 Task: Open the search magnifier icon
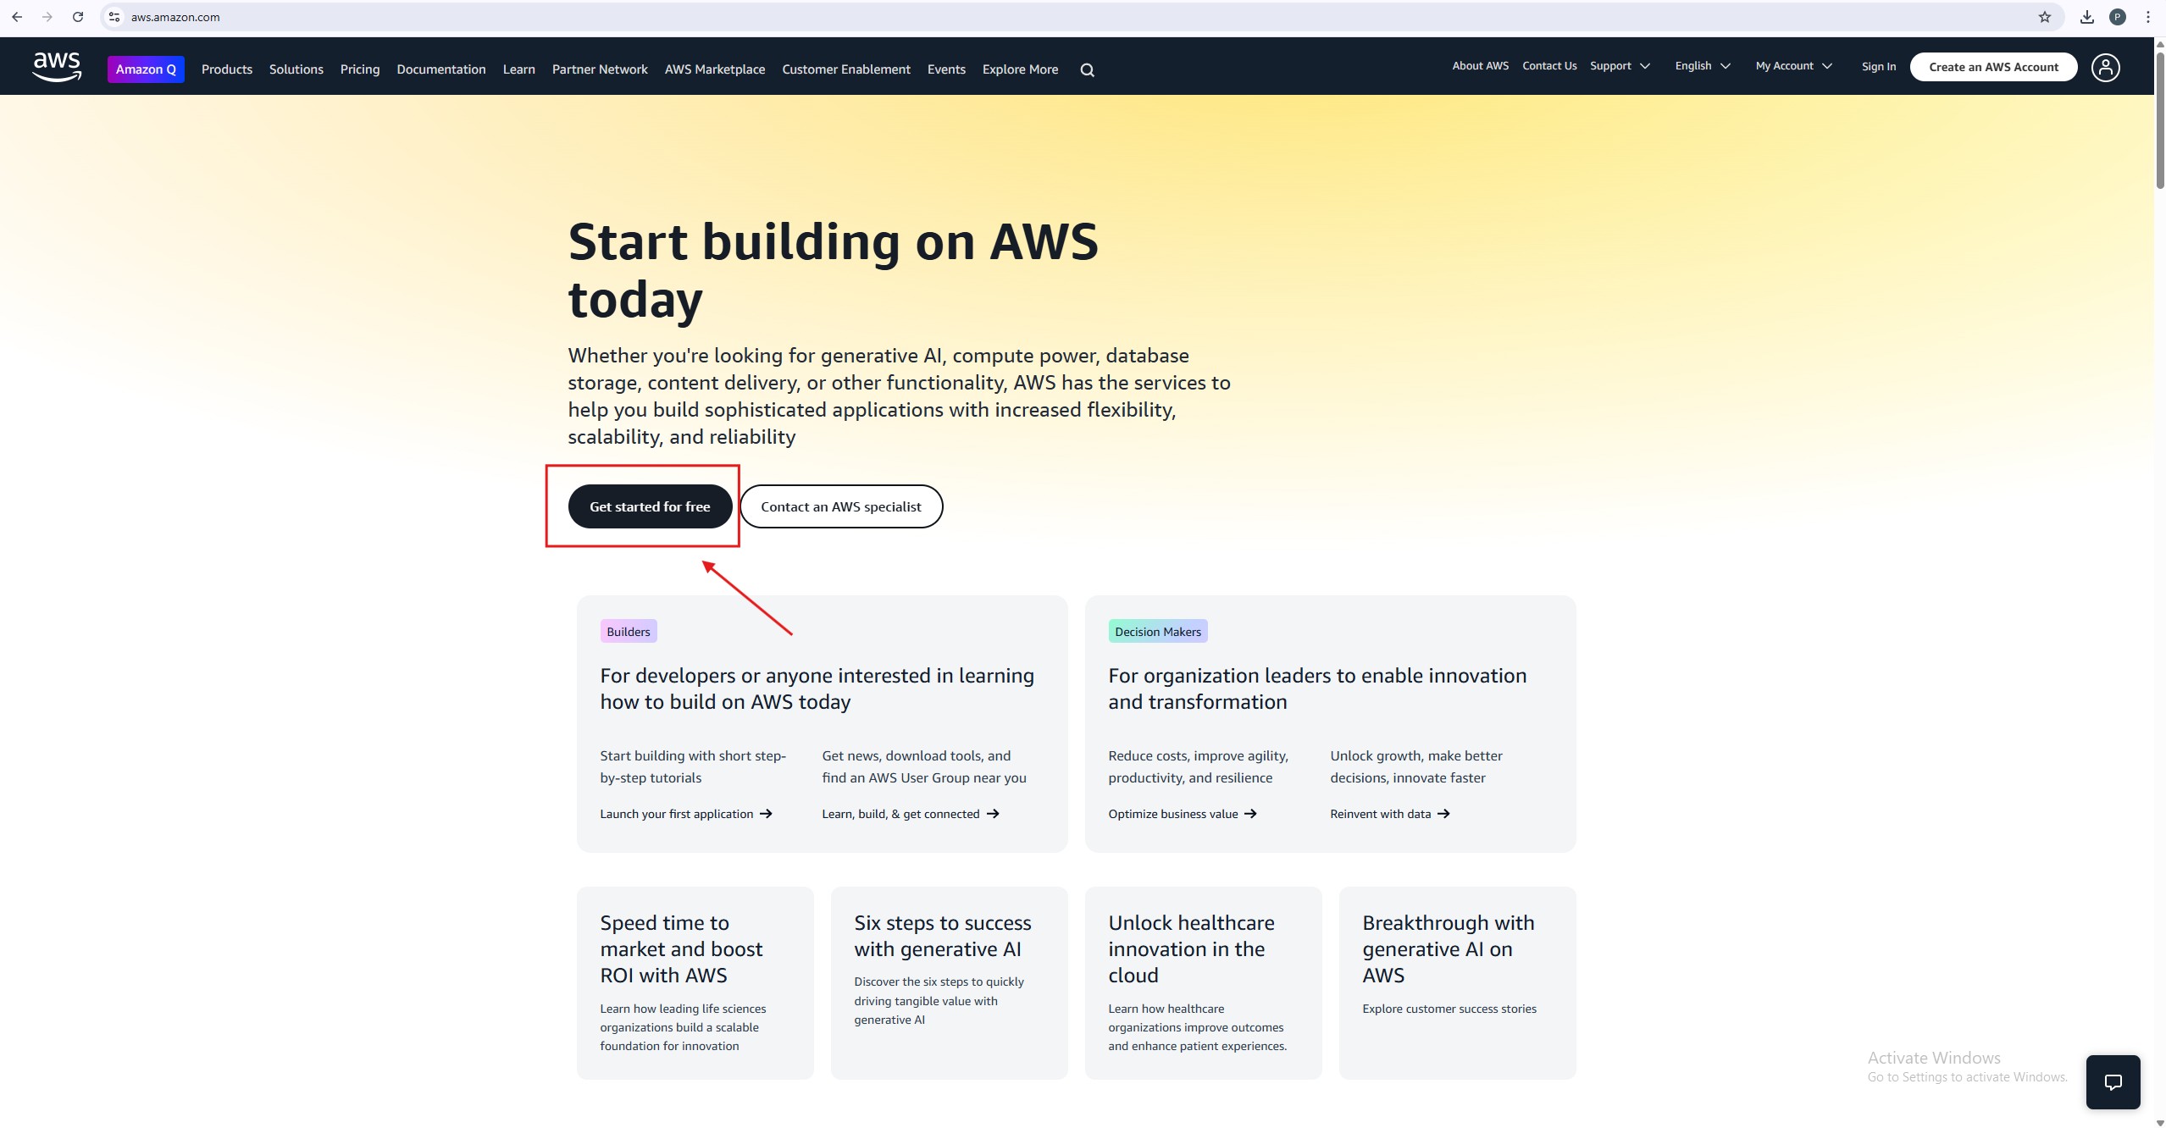tap(1087, 70)
